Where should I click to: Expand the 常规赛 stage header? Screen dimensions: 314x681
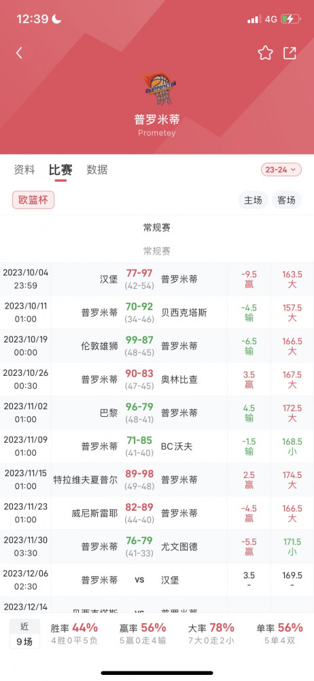coord(157,227)
